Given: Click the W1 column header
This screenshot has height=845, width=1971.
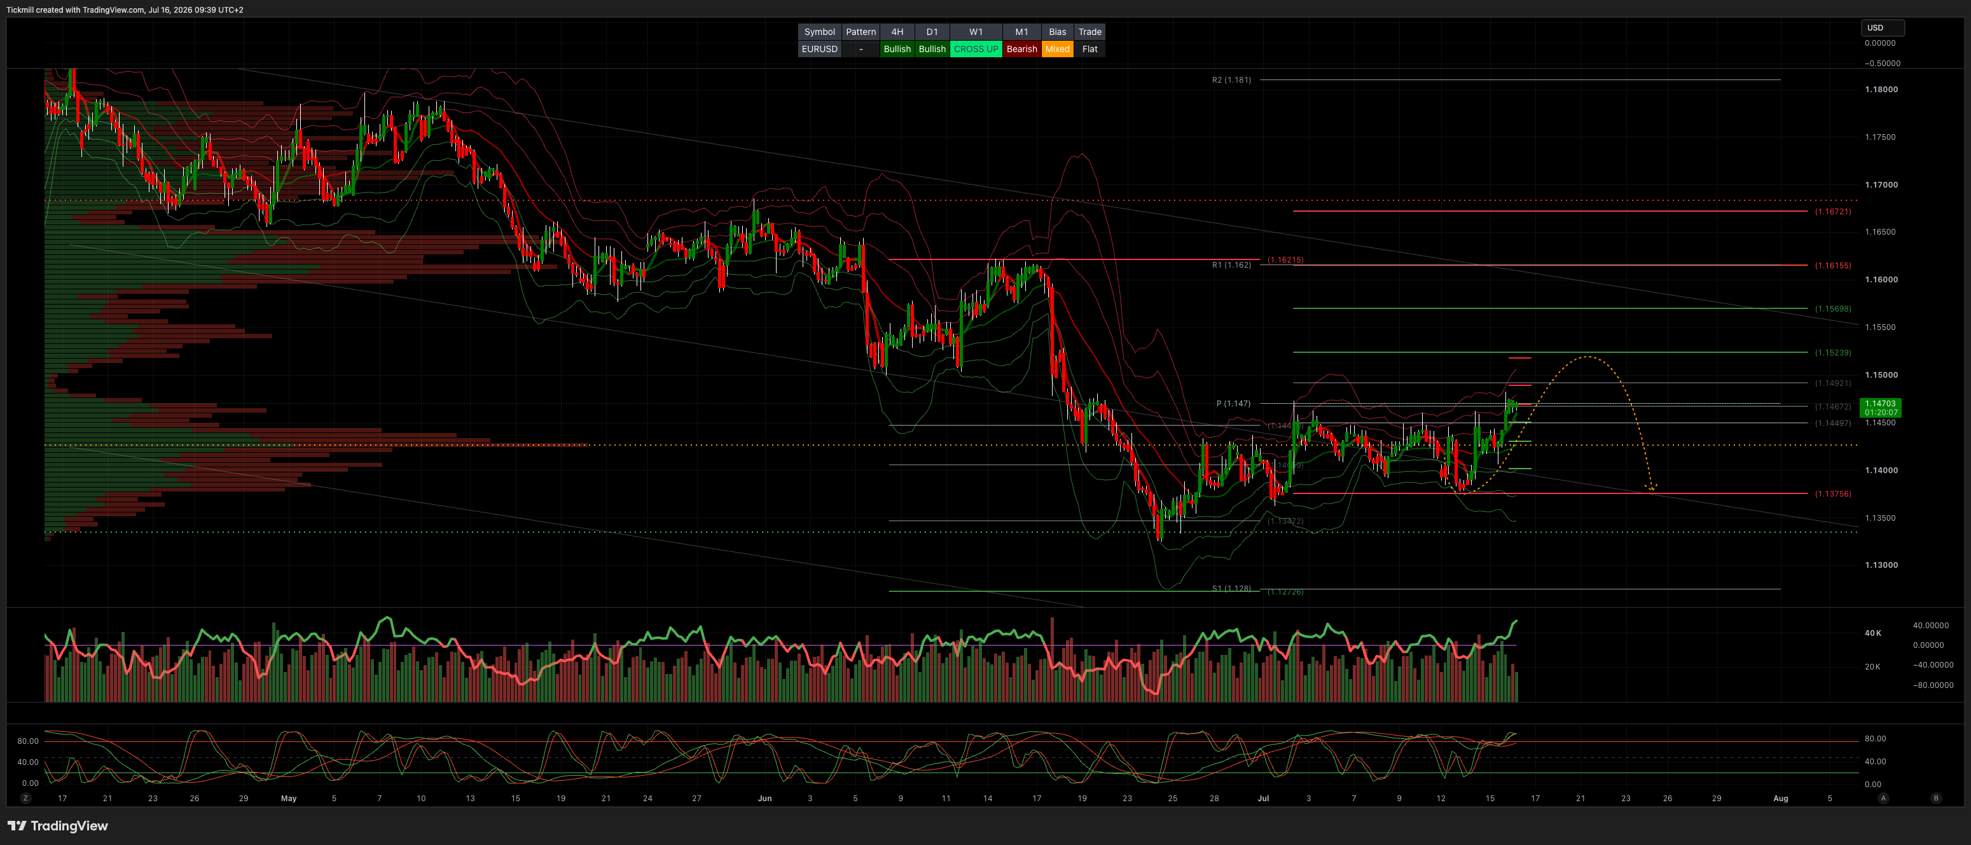Looking at the screenshot, I should [976, 32].
